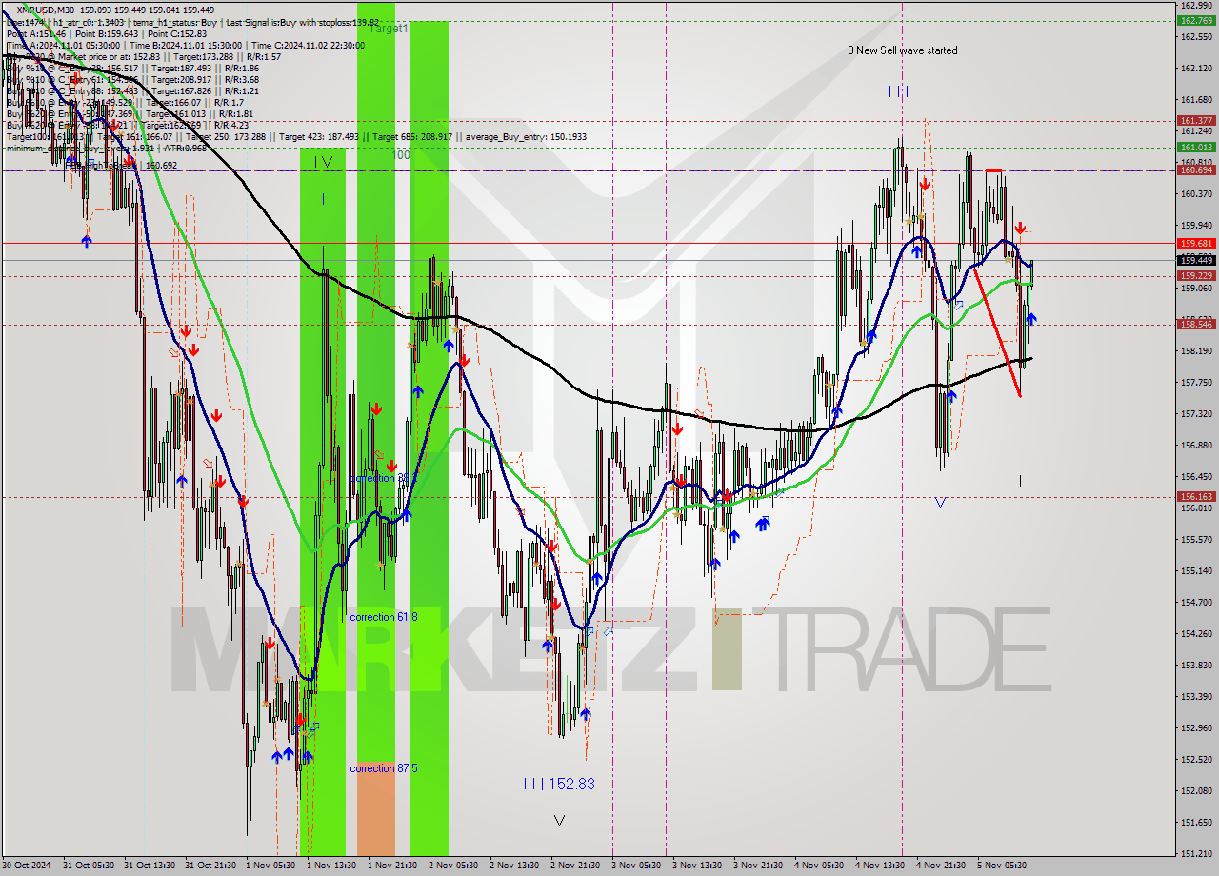
Task: Click the 'I V' label on green column
Action: [323, 162]
